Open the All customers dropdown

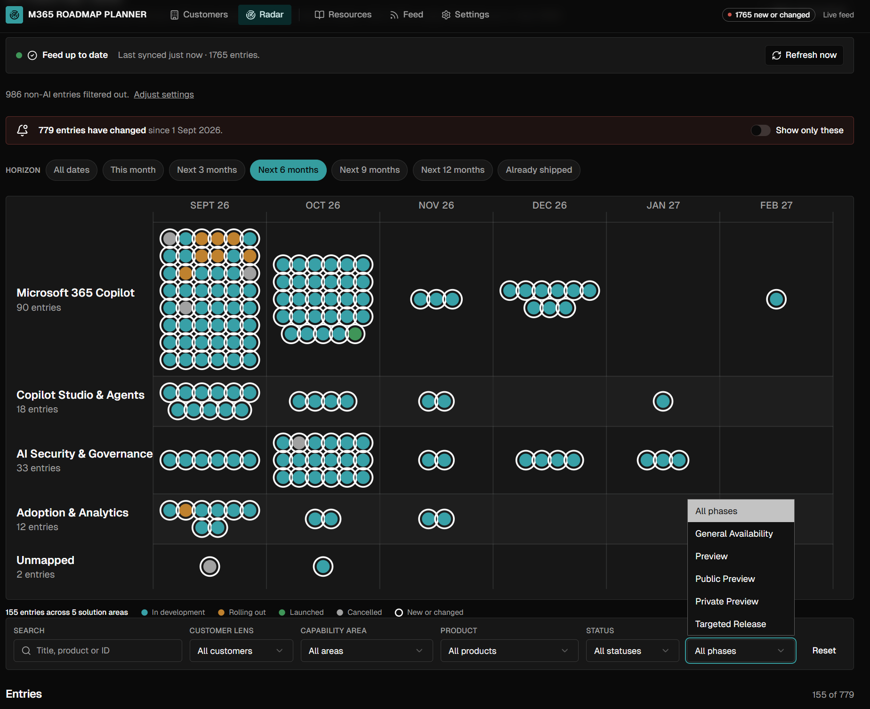(241, 651)
